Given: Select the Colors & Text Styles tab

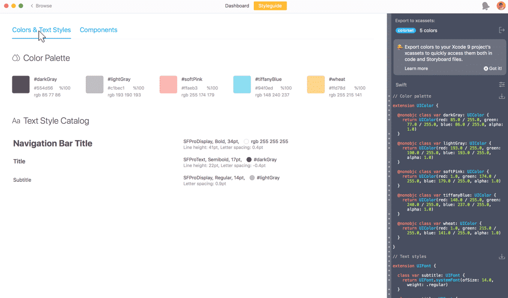Looking at the screenshot, I should point(41,30).
